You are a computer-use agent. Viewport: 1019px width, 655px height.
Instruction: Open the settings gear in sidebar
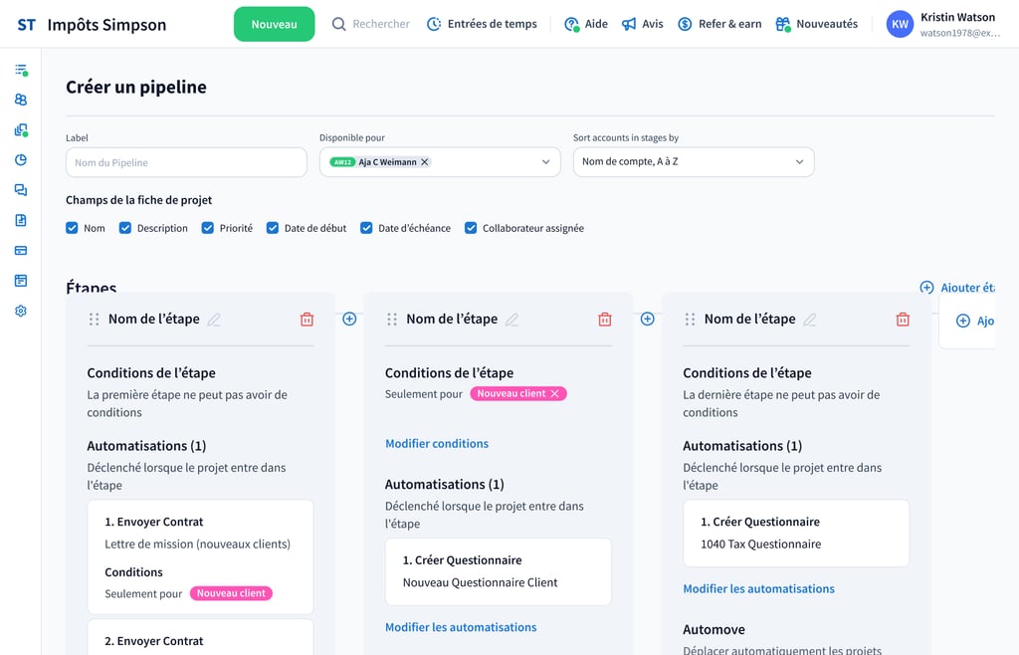[x=21, y=311]
